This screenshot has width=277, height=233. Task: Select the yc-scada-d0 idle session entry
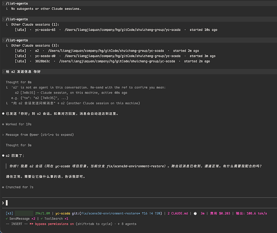[115, 56]
